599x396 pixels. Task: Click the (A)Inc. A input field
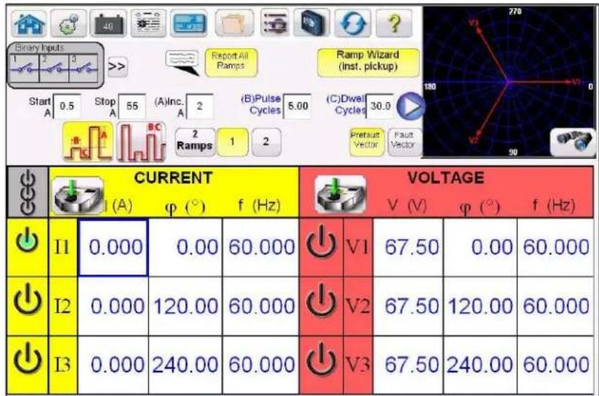199,106
